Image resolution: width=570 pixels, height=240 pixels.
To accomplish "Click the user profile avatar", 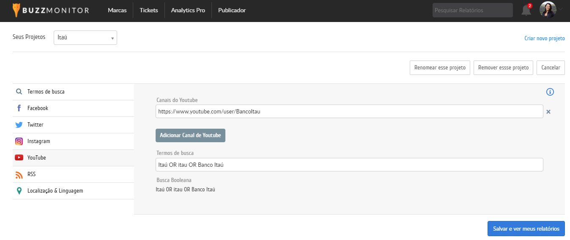I will point(548,10).
